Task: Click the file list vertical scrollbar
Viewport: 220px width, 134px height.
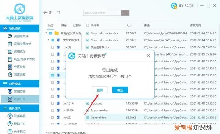Action: 219,35
